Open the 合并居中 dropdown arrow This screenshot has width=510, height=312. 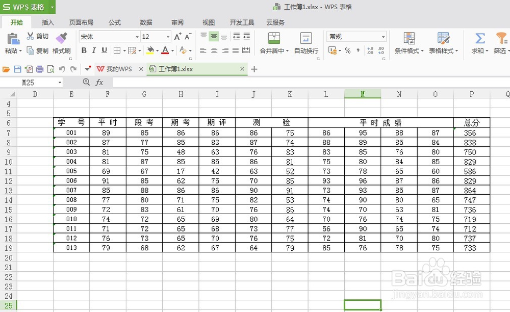(287, 51)
